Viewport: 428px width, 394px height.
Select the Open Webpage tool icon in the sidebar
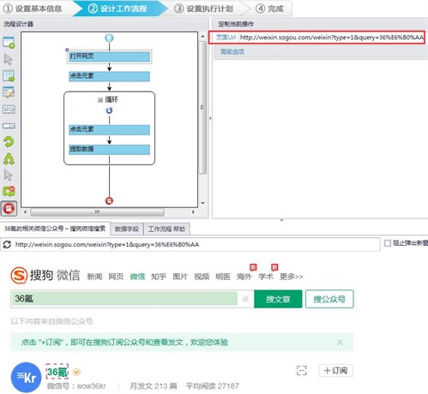tap(9, 42)
